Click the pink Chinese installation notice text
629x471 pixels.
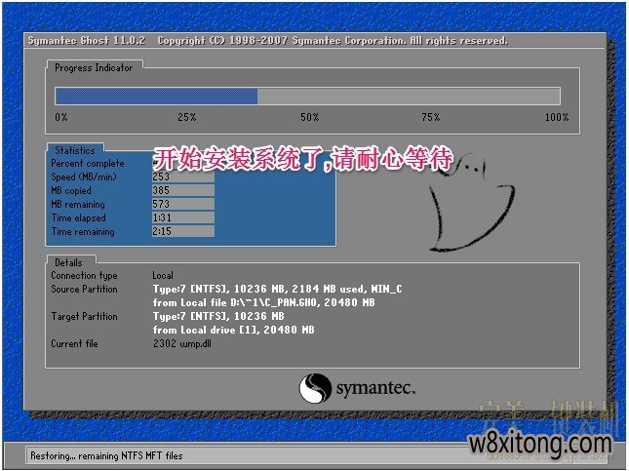coord(302,160)
